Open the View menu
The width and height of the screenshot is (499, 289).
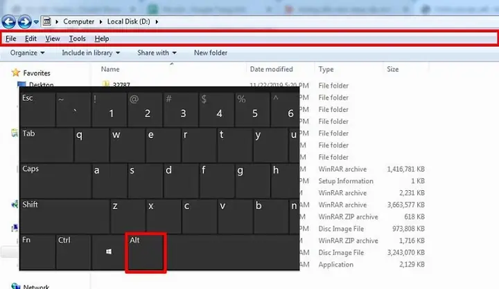[53, 39]
